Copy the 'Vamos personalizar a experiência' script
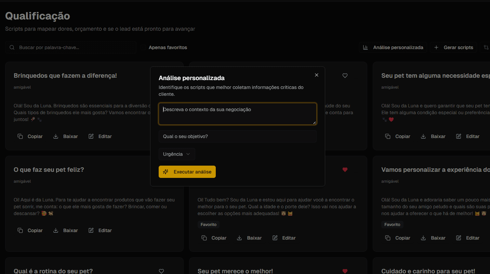 398,238
